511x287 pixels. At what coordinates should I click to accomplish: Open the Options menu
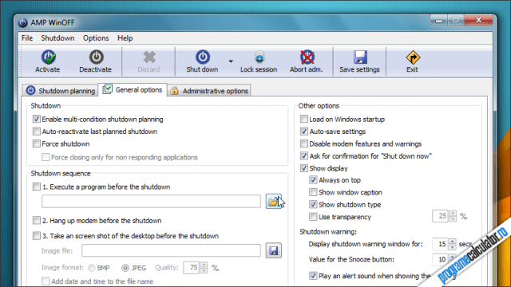click(96, 38)
